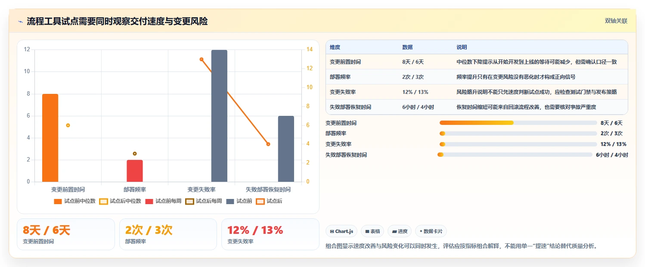Click the 说明 column header
Image resolution: width=645 pixels, height=267 pixels.
point(462,47)
